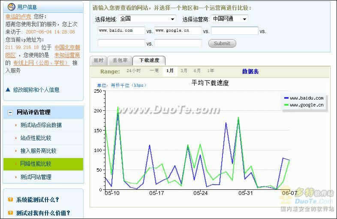Viewport: 337px width, 219px height.
Task: Click the fourth empty website input field
Action: click(121, 43)
